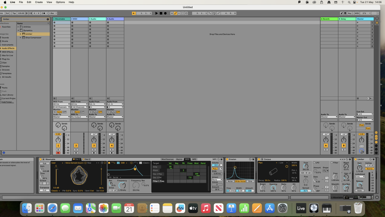Viewport: 385px width, 217px height.
Task: Click the Limiter Auto release button
Action: coord(359,190)
